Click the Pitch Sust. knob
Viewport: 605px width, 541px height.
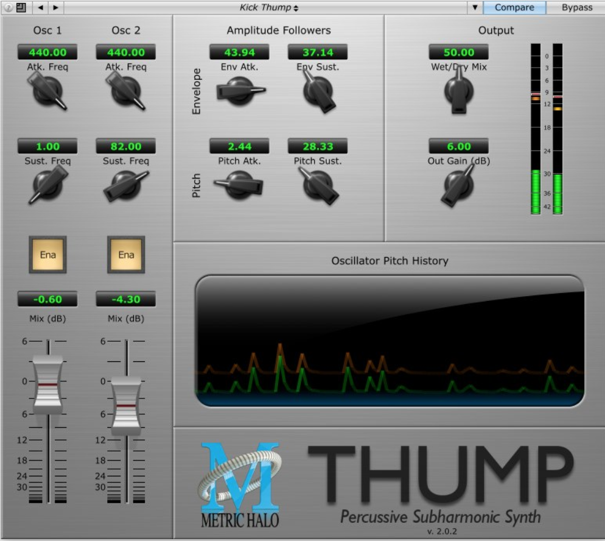(318, 185)
